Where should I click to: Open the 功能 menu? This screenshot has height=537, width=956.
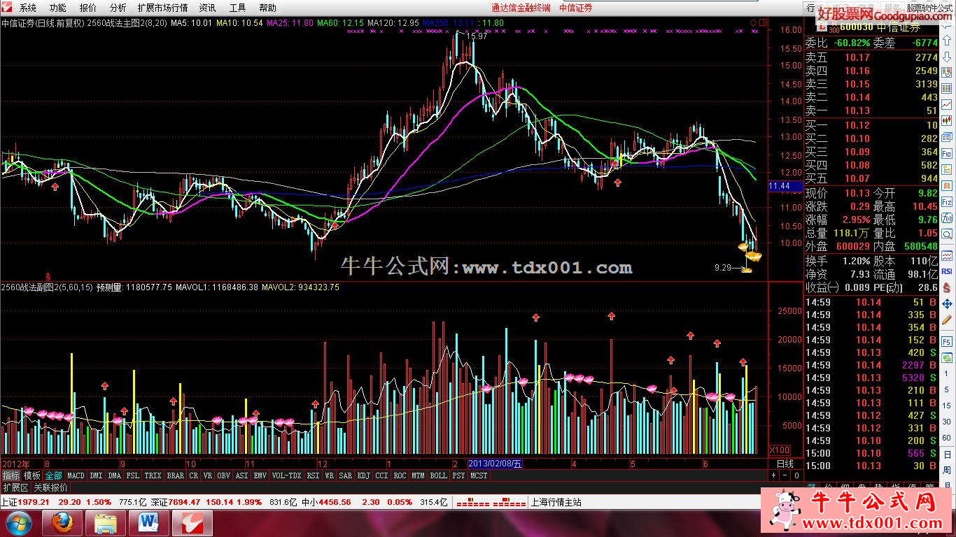(x=58, y=8)
